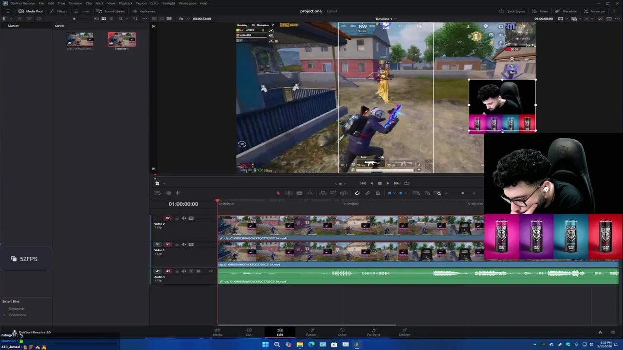Lock the Video 1 track
The width and height of the screenshot is (623, 350).
pyautogui.click(x=177, y=245)
